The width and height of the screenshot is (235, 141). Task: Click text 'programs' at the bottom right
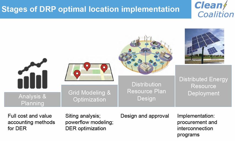(188, 135)
